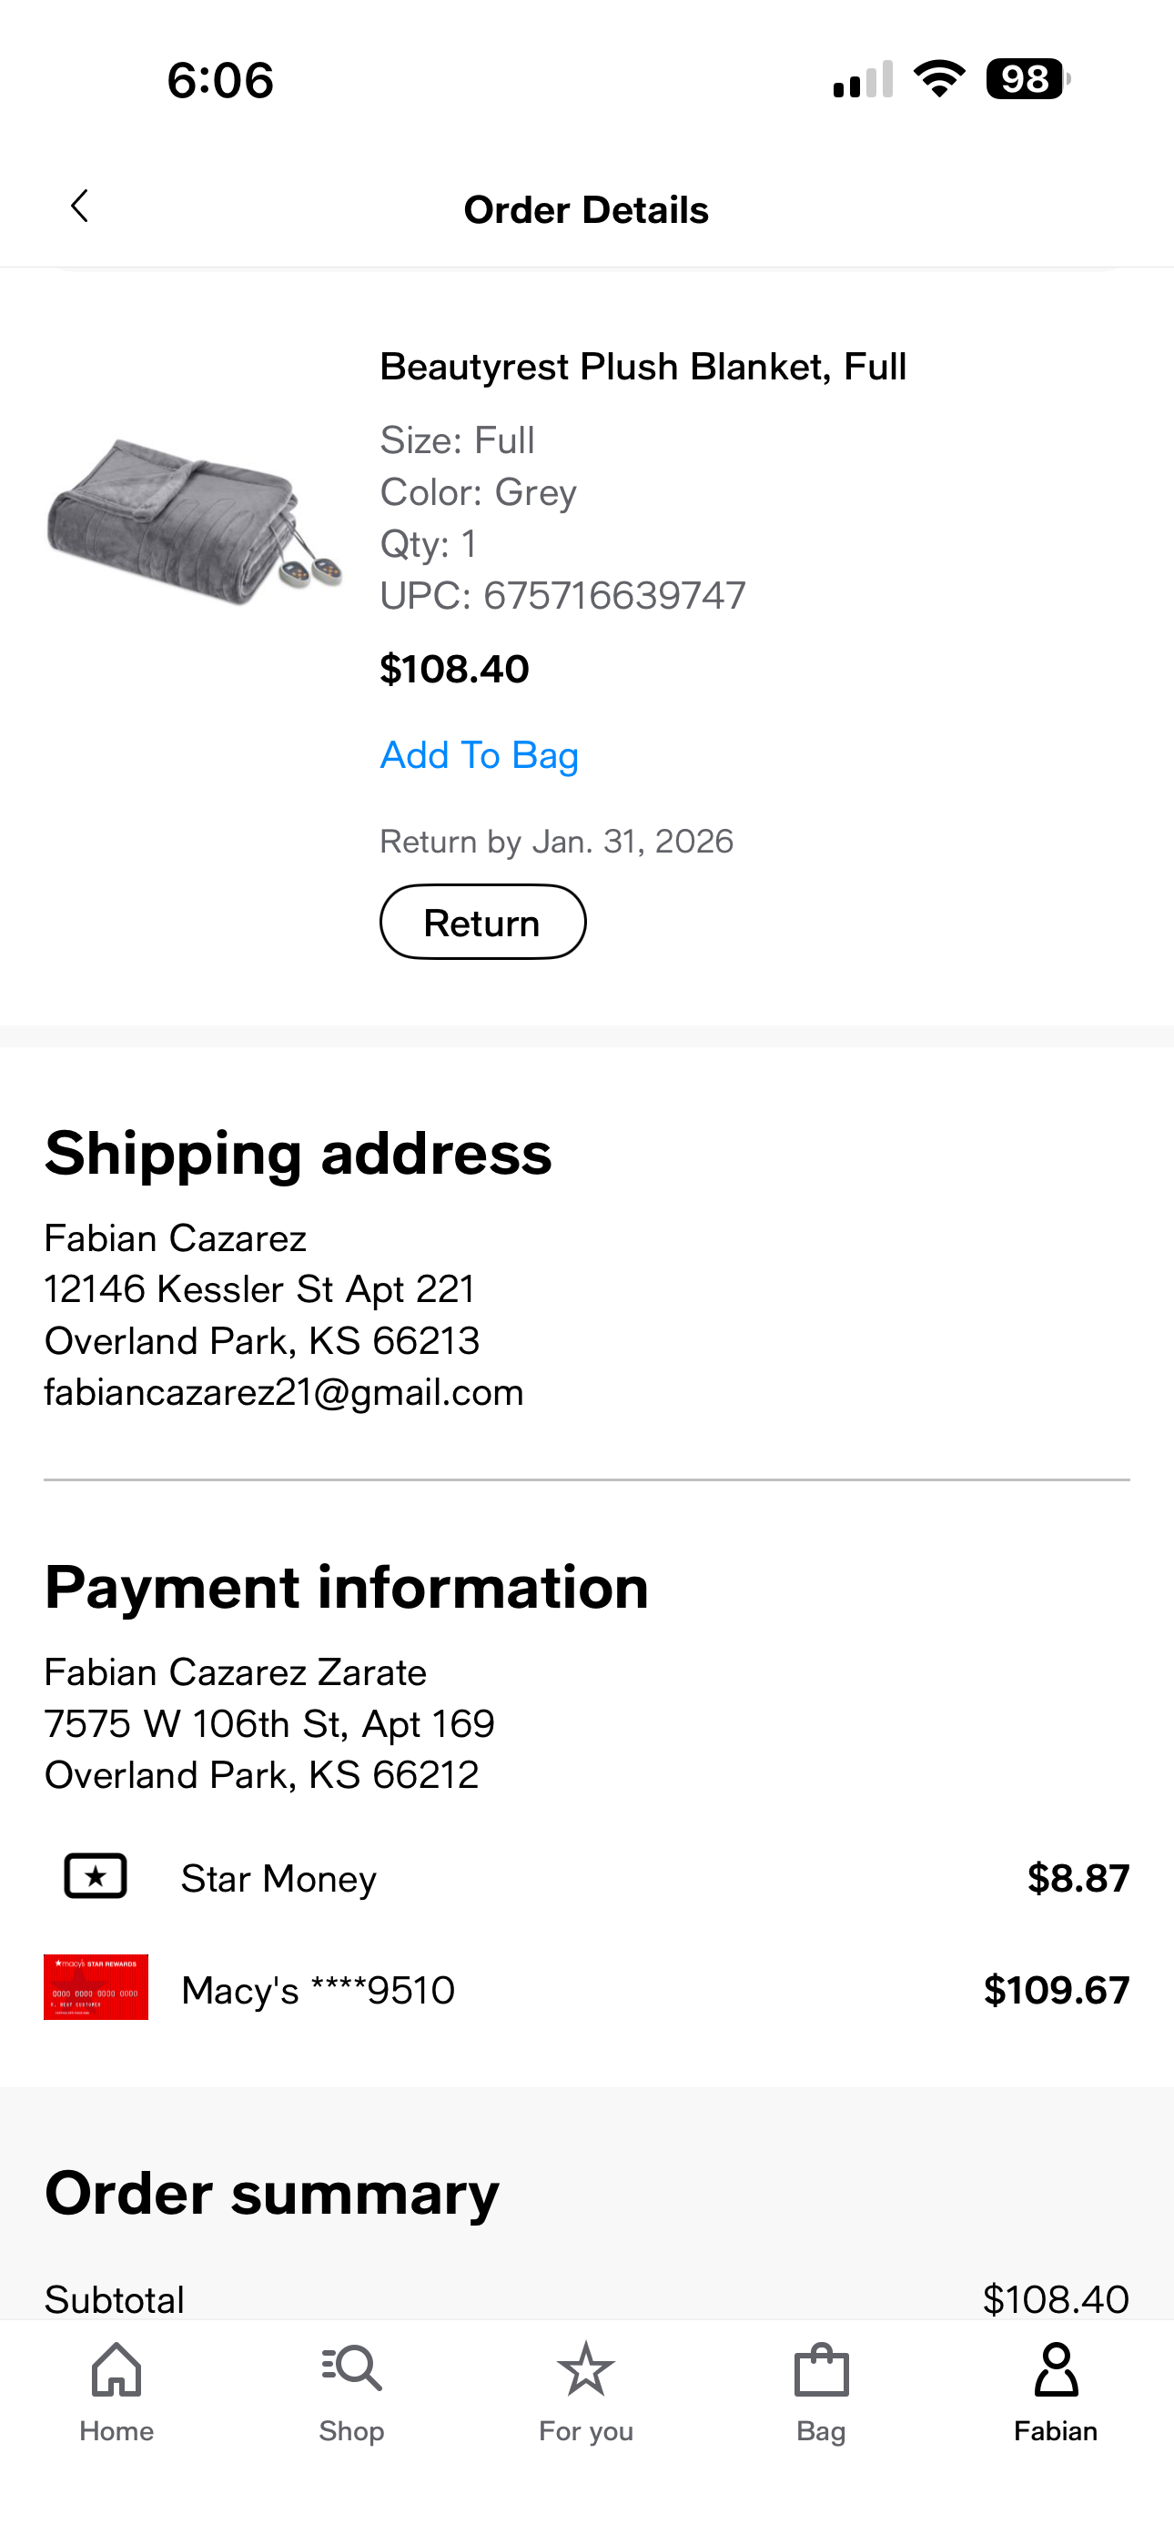Click the Return button
This screenshot has height=2544, width=1174.
coord(482,923)
